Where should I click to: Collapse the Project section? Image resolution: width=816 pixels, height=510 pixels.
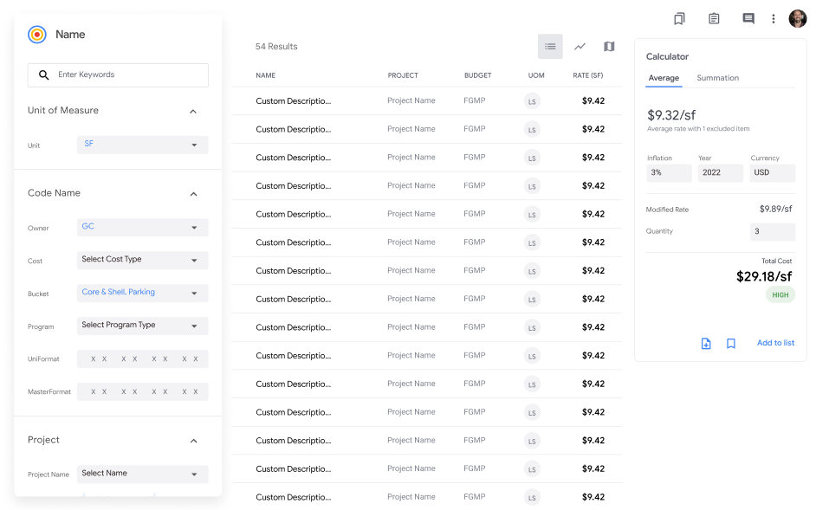point(193,441)
